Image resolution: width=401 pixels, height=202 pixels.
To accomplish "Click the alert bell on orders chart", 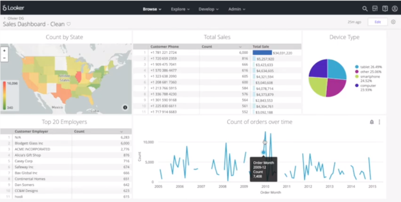I will pos(372,122).
